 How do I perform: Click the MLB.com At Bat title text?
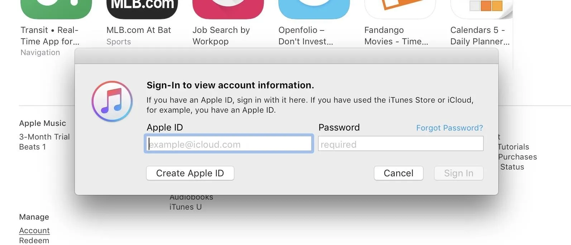click(x=139, y=30)
